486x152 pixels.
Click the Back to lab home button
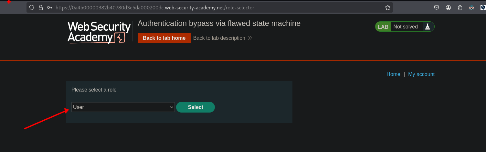(164, 38)
